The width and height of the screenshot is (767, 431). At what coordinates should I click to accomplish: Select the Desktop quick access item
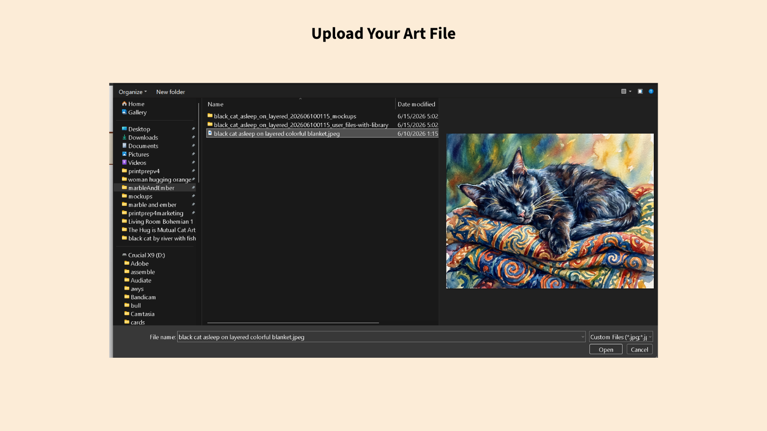tap(139, 129)
